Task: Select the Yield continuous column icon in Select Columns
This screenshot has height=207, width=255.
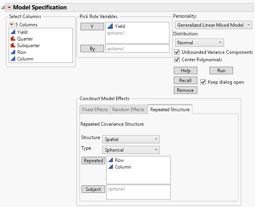Action: tap(13, 32)
